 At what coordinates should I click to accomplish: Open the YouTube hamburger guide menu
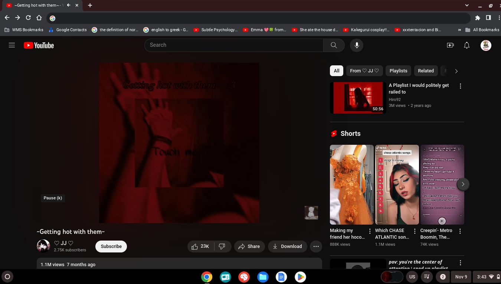tap(12, 45)
